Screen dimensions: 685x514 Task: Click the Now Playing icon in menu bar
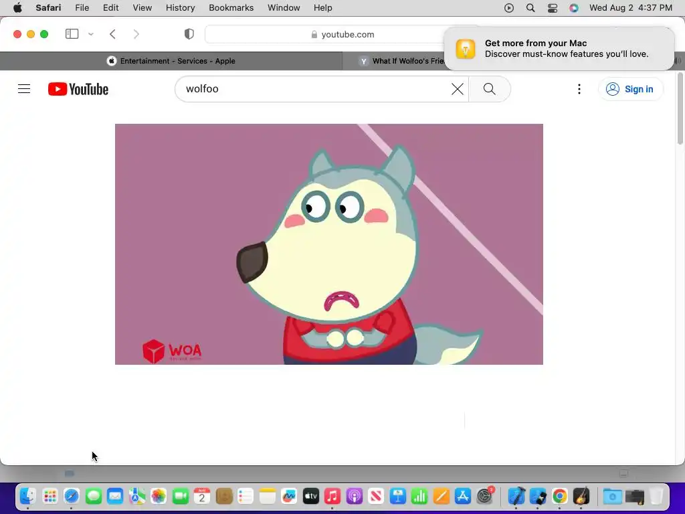[x=509, y=8]
